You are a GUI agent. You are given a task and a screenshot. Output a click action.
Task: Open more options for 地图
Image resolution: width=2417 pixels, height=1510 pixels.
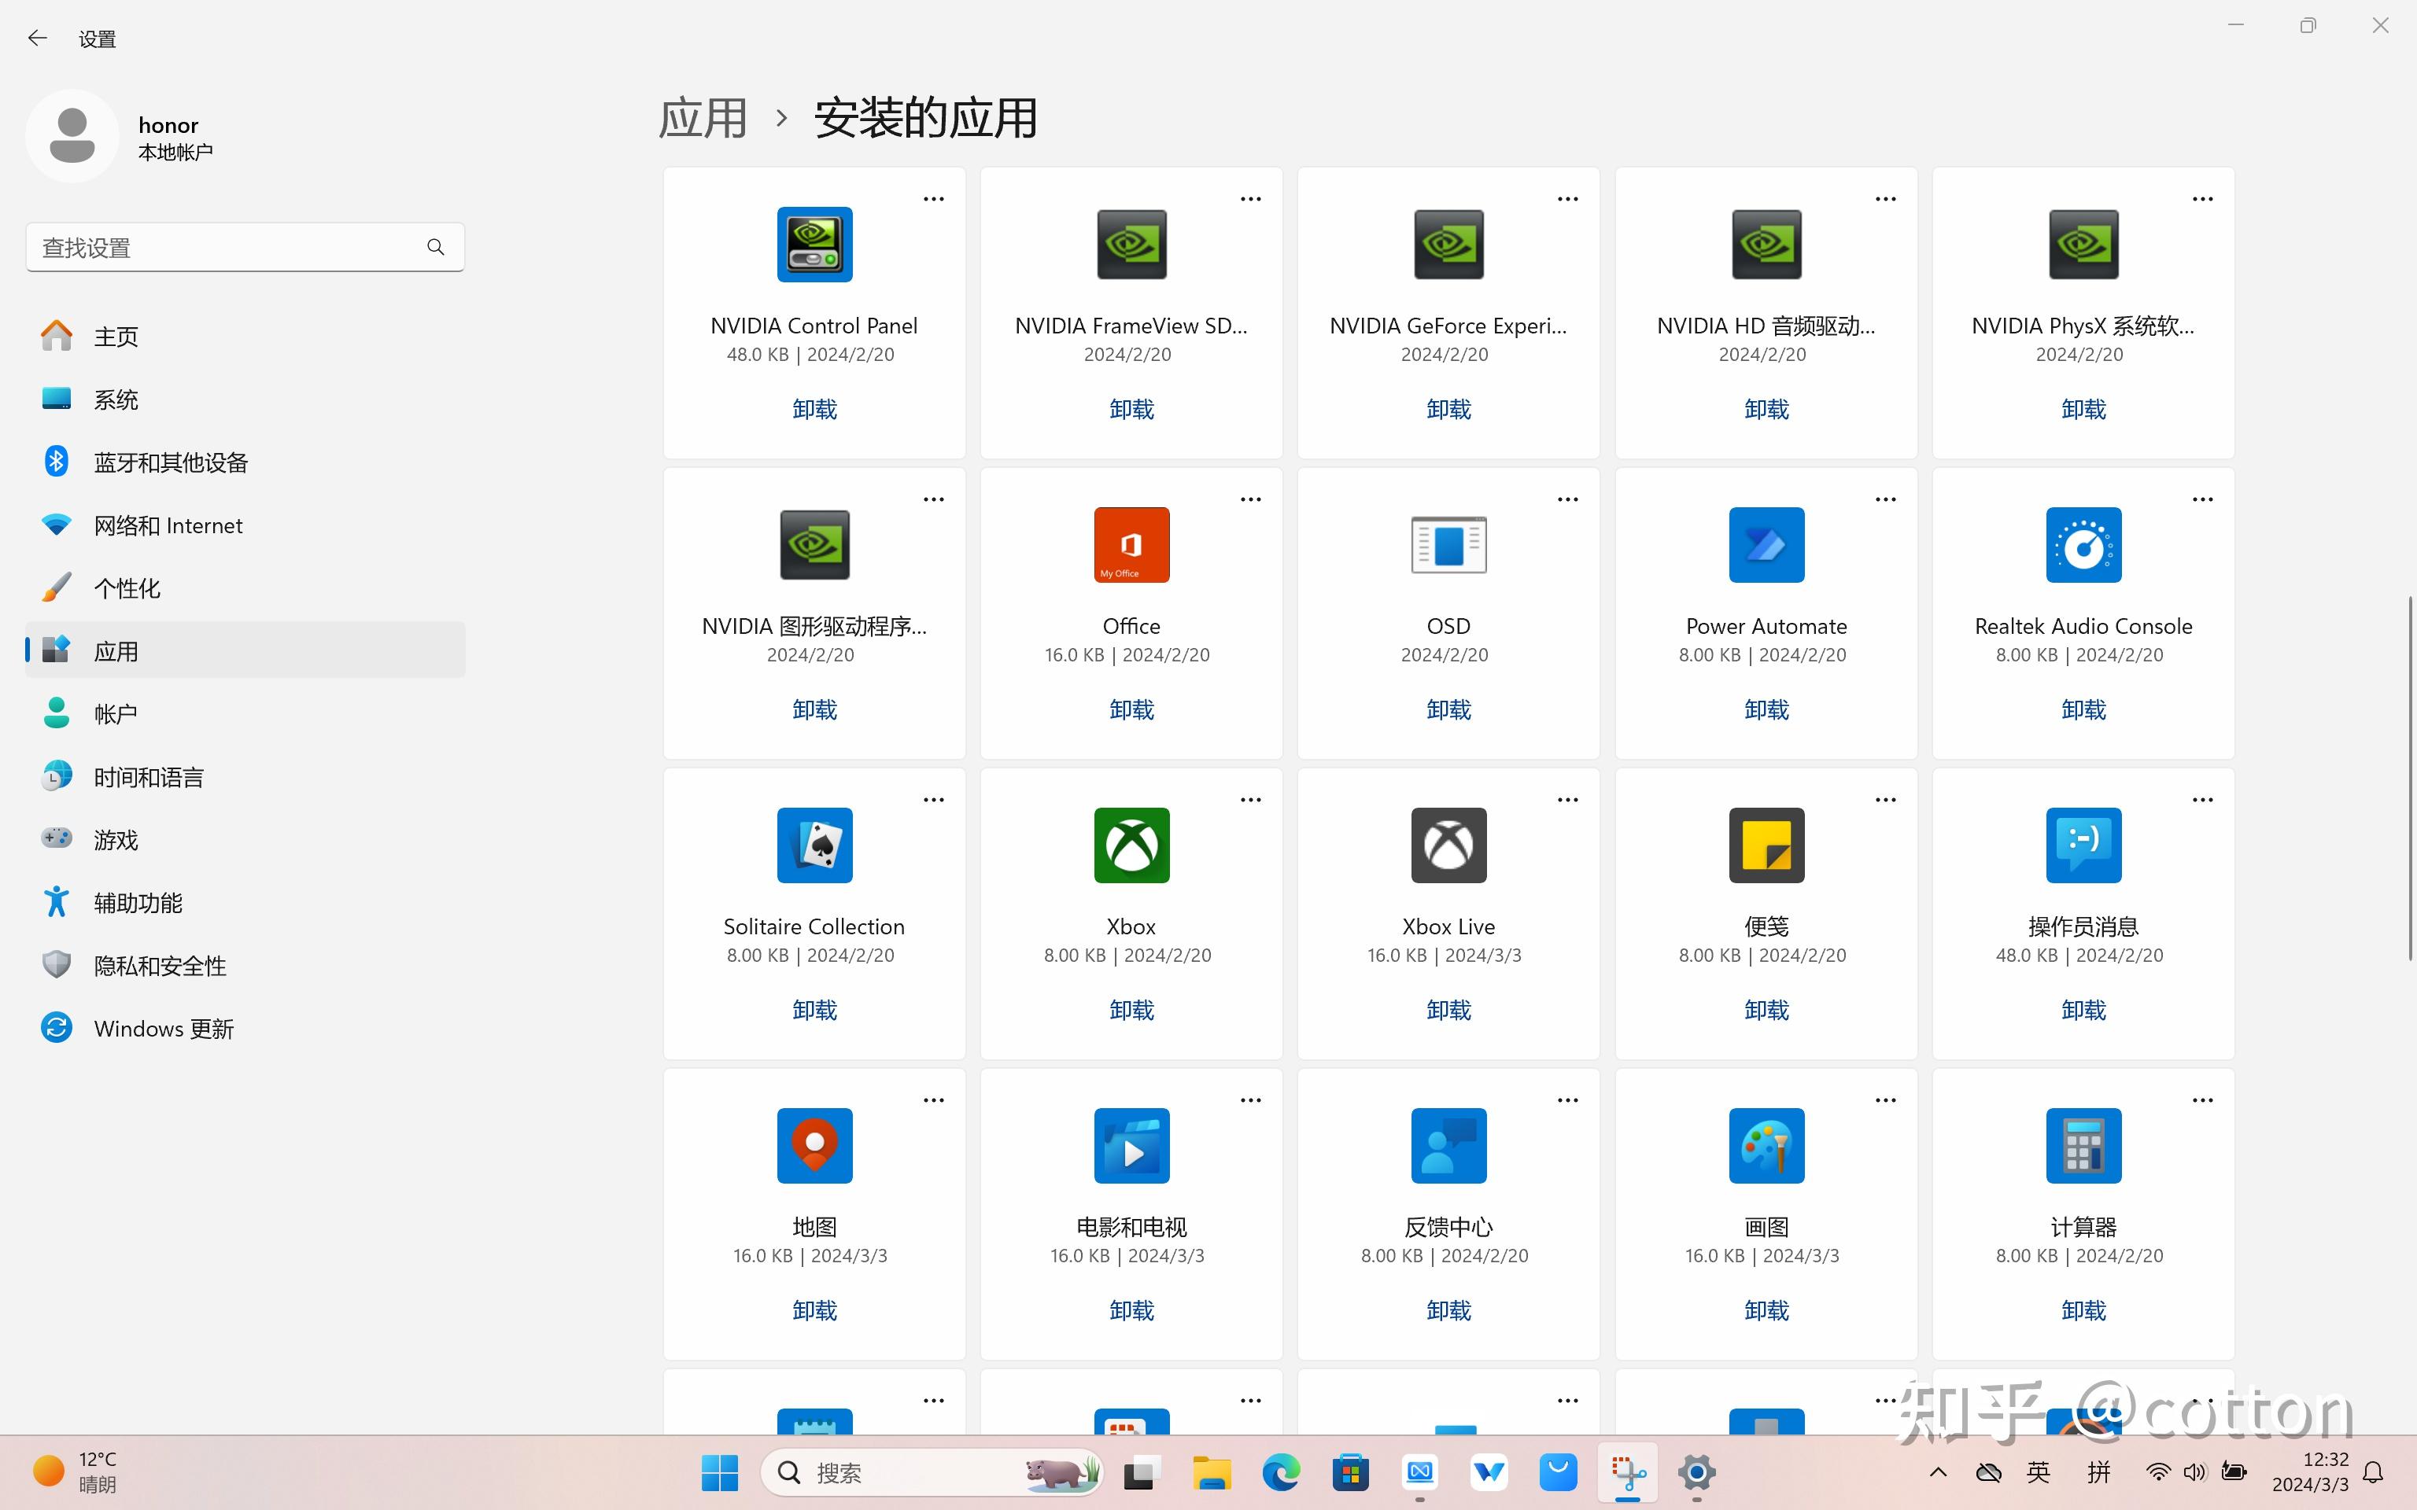click(x=933, y=1100)
